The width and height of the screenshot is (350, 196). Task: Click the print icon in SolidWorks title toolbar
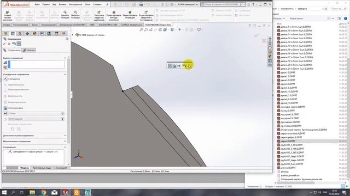coord(141,4)
